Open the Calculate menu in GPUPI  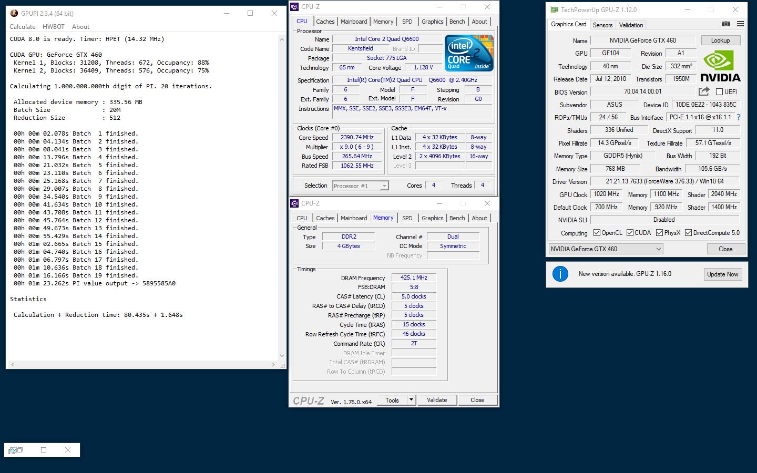tap(23, 27)
